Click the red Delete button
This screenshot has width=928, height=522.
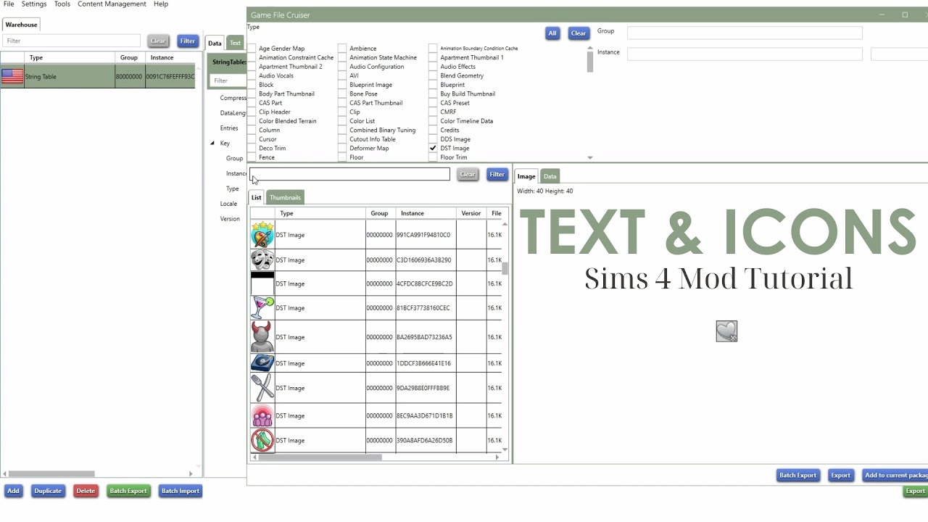click(86, 491)
